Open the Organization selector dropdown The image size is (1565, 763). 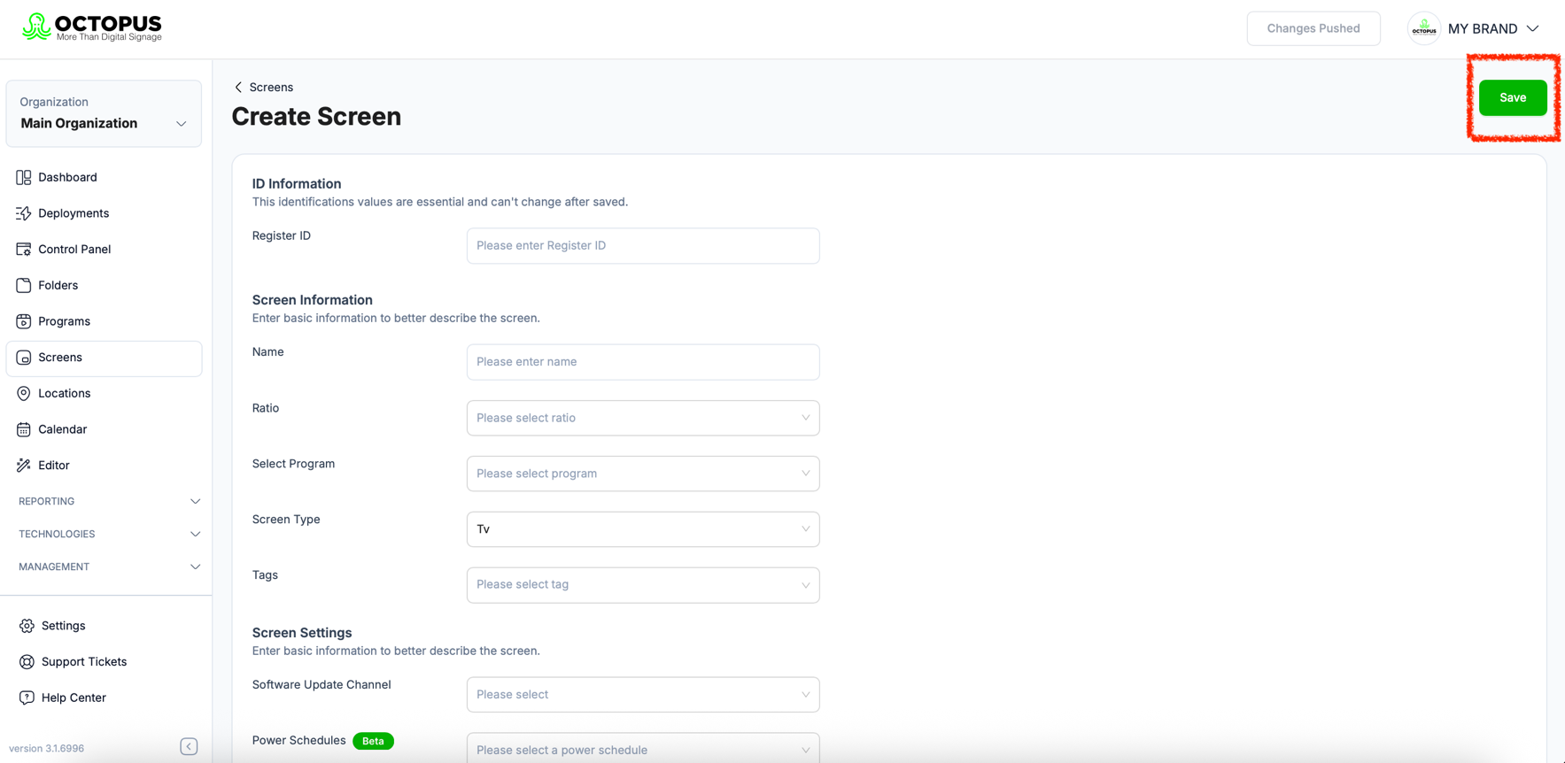[x=104, y=114]
